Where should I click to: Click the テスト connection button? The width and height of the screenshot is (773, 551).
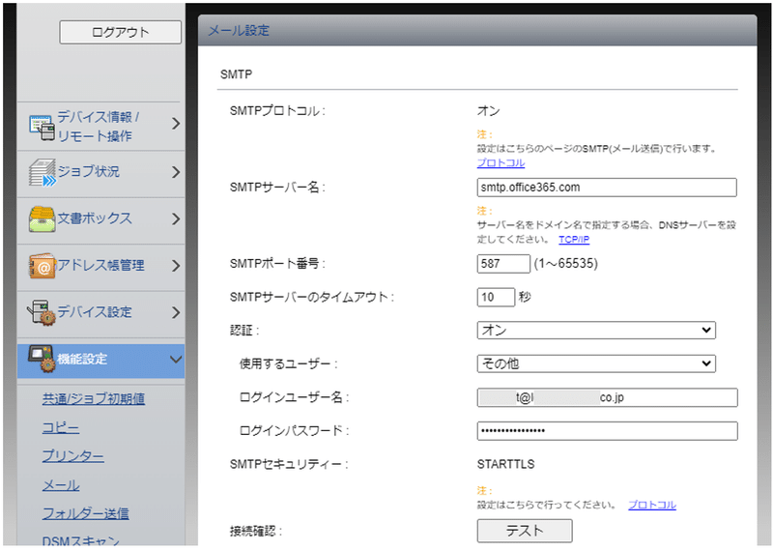tap(525, 531)
